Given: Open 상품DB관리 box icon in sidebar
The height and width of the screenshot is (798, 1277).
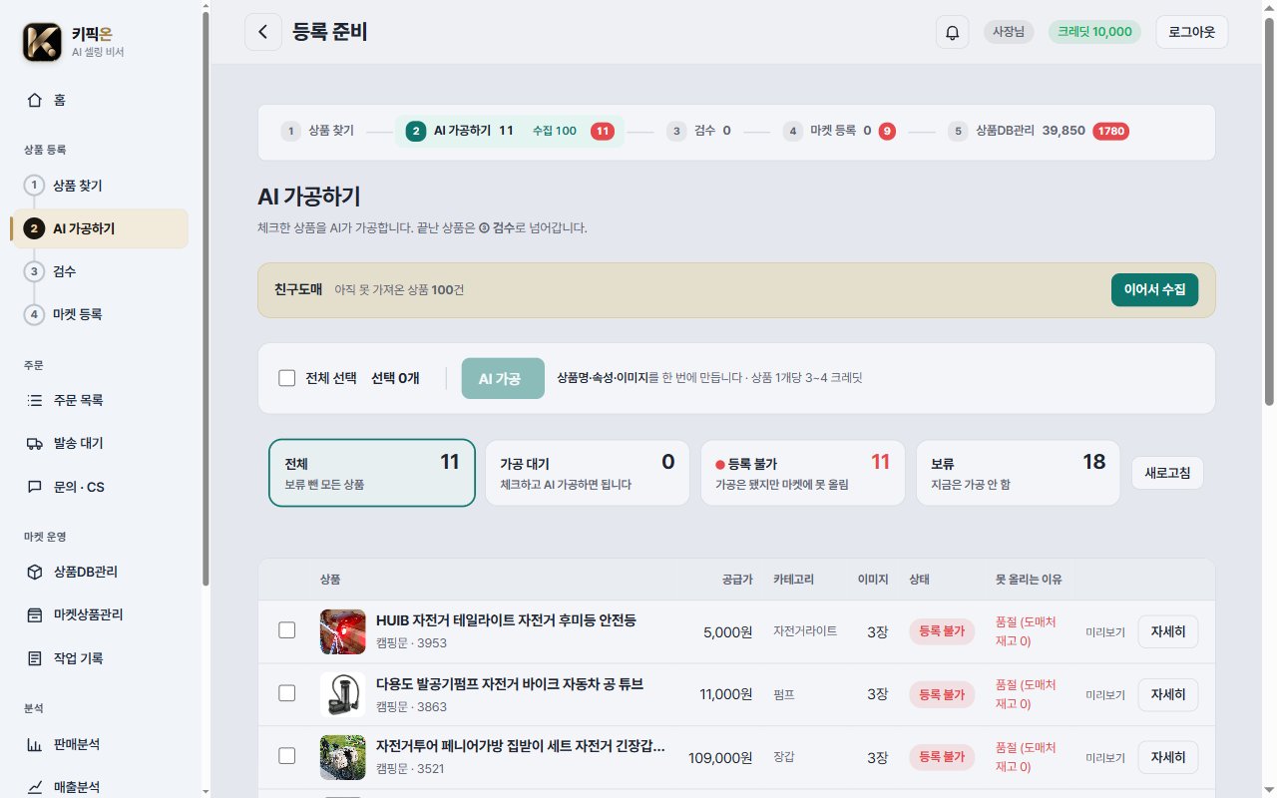Looking at the screenshot, I should (35, 572).
